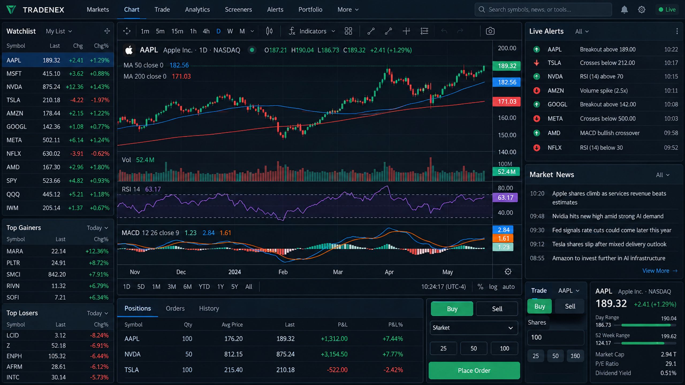Screen dimensions: 685x385
Task: Select the trend line drawing tool
Action: click(x=371, y=31)
